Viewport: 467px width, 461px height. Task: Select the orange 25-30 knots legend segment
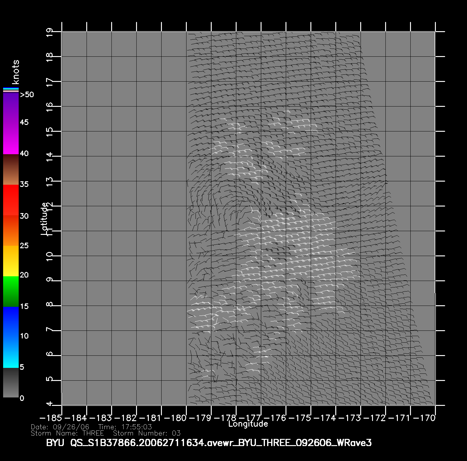point(11,230)
